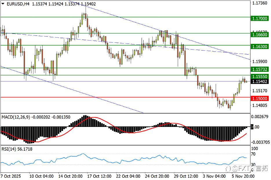The image size is (271, 180).
Task: Select the 1.15550 price level label
Action: point(260,76)
